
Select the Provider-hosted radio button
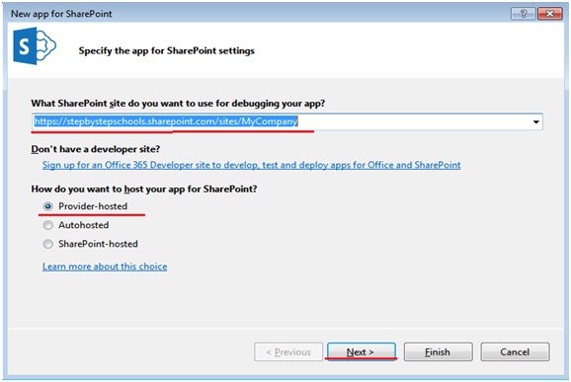click(x=47, y=206)
